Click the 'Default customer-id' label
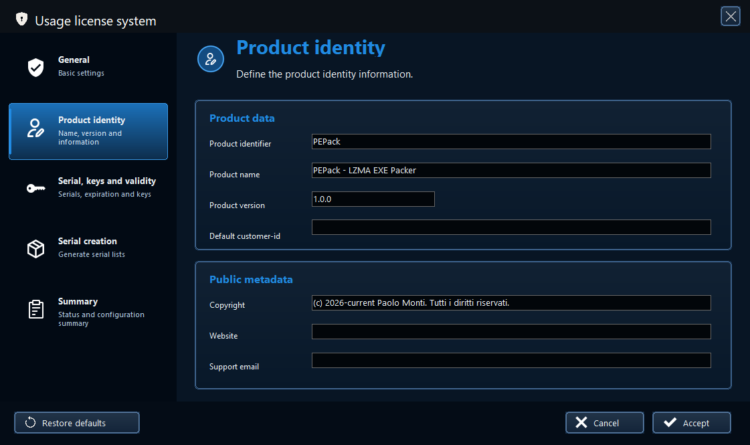750x445 pixels. coord(245,236)
